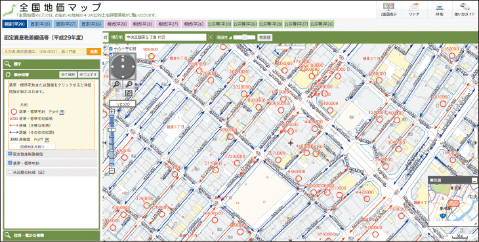This screenshot has height=242, width=479.
Task: Click the plus at zoom slider top
Action: tap(112, 111)
